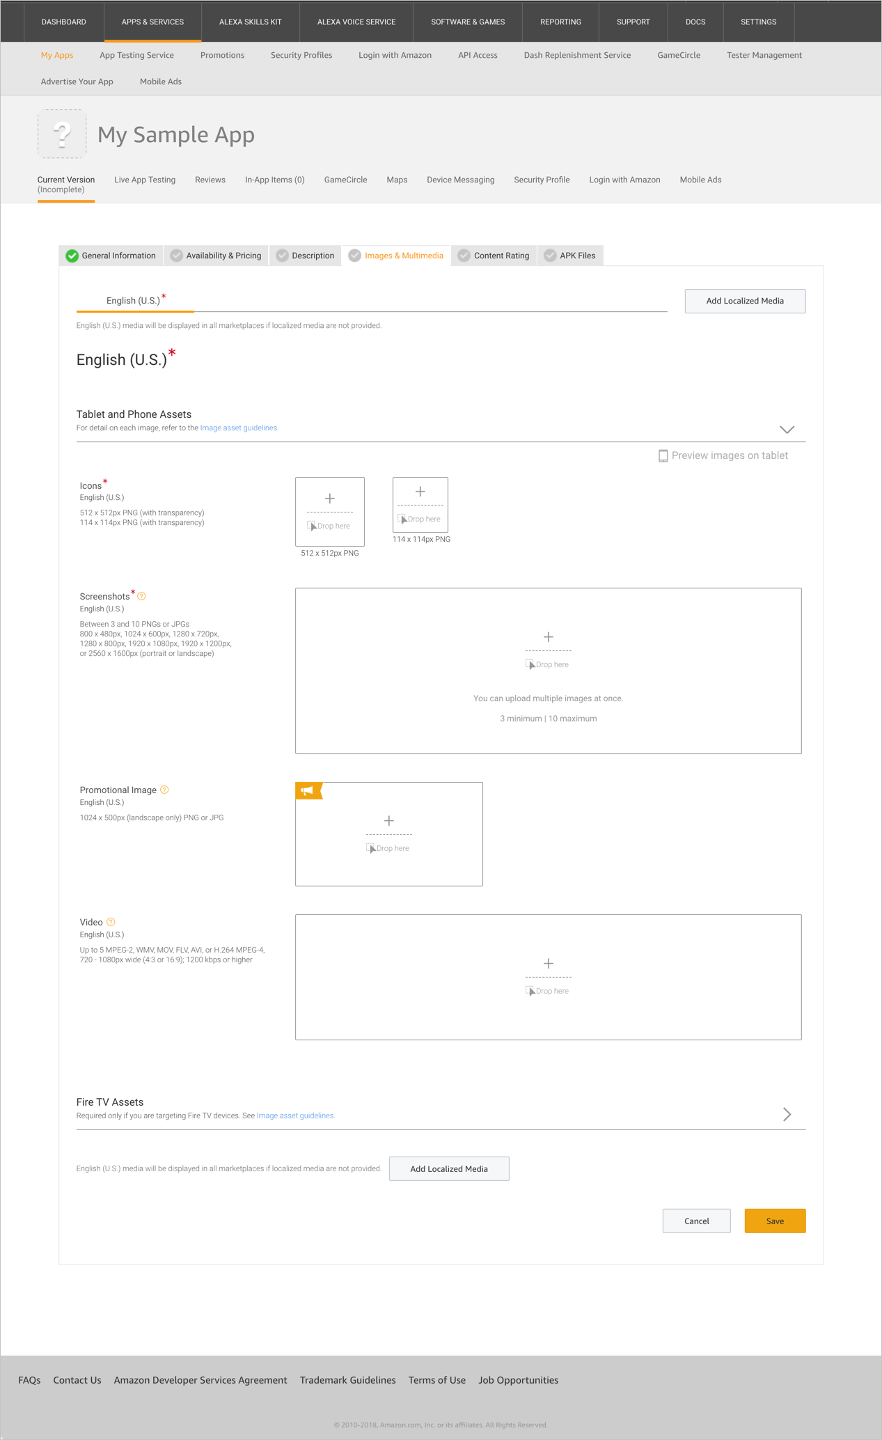The height and width of the screenshot is (1440, 882).
Task: Open the Alexa Voice Service menu
Action: 356,22
